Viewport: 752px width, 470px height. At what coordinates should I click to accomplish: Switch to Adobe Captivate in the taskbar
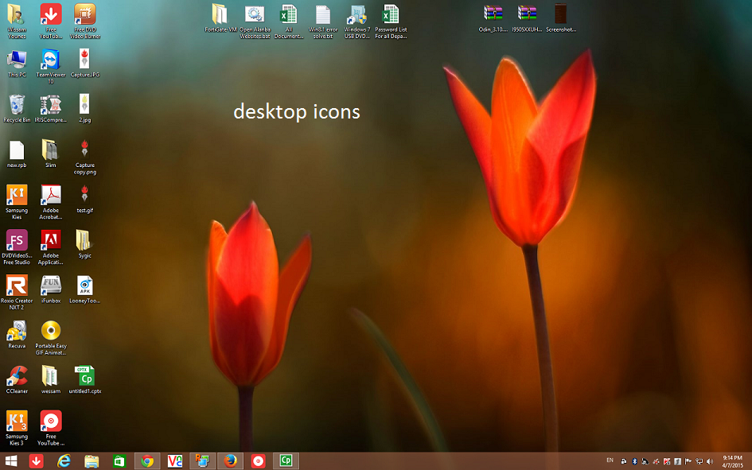[x=286, y=461]
